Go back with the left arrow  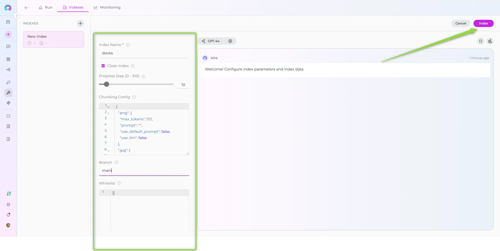pos(27,8)
